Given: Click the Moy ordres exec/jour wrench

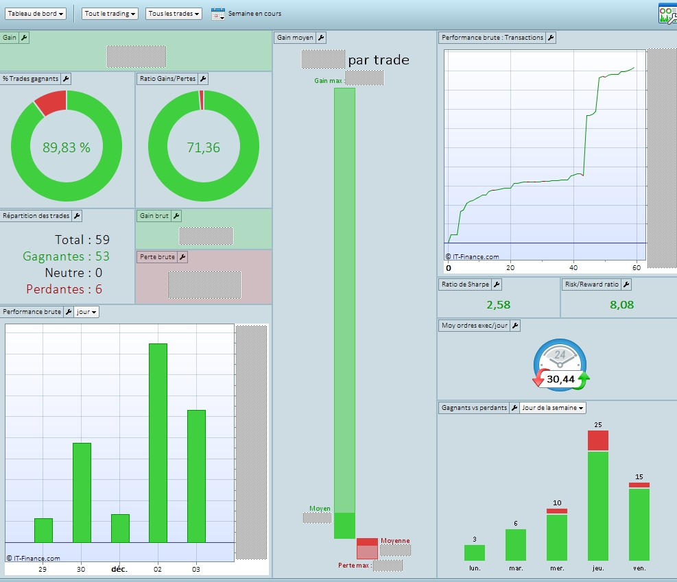Looking at the screenshot, I should click(x=515, y=326).
